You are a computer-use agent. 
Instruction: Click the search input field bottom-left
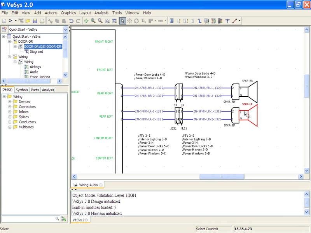tap(28, 219)
